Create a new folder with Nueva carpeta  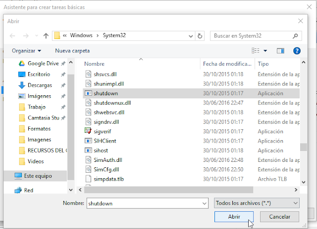(x=72, y=51)
